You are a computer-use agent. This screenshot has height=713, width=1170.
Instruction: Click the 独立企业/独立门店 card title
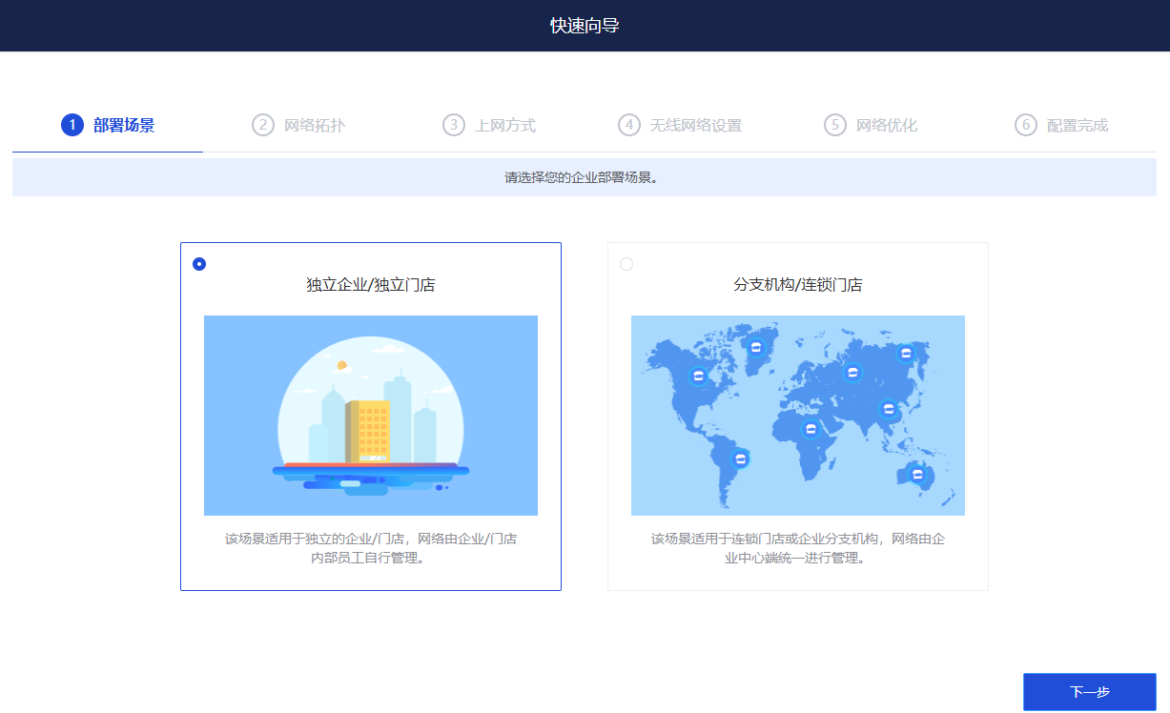(x=370, y=284)
